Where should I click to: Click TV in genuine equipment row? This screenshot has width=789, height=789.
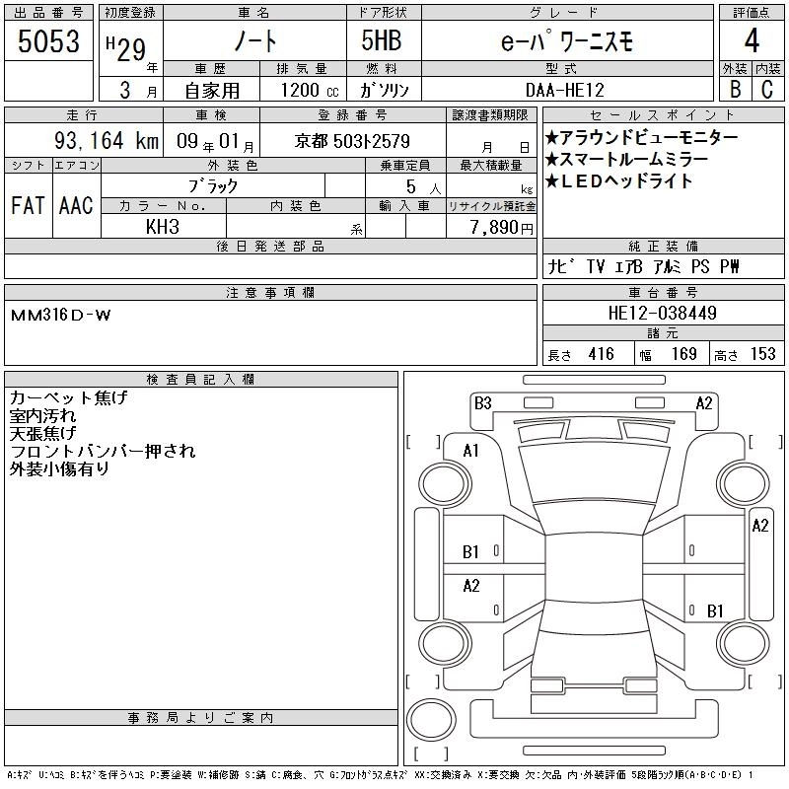click(596, 266)
